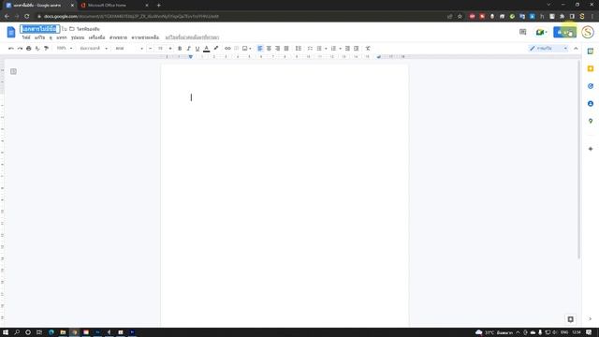Open the Google Meet call dropdown
The image size is (599, 337).
(x=541, y=32)
